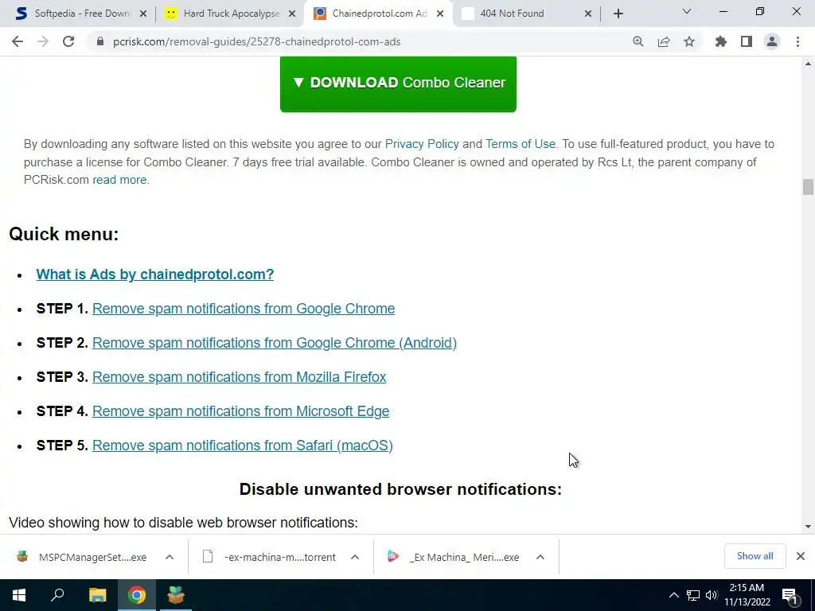
Task: Click the scrollbar up arrow
Action: (x=808, y=64)
